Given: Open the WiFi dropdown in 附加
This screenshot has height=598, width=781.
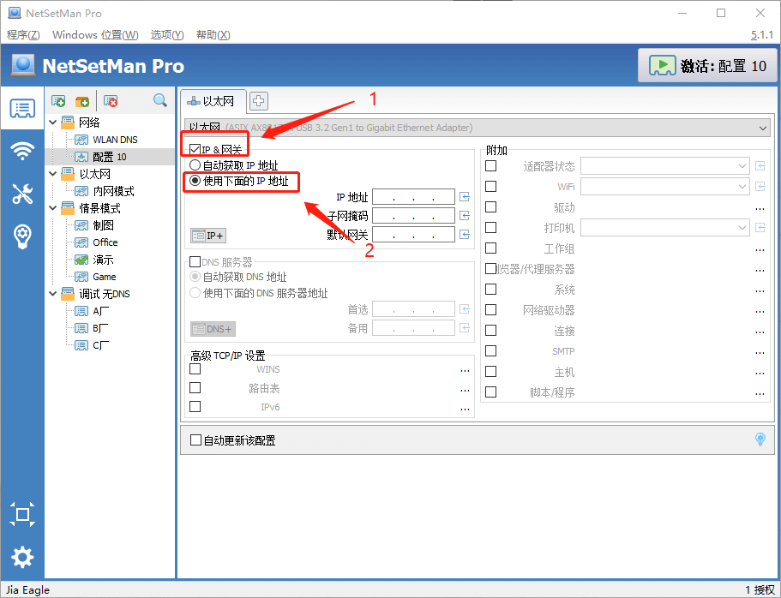Looking at the screenshot, I should coord(665,186).
